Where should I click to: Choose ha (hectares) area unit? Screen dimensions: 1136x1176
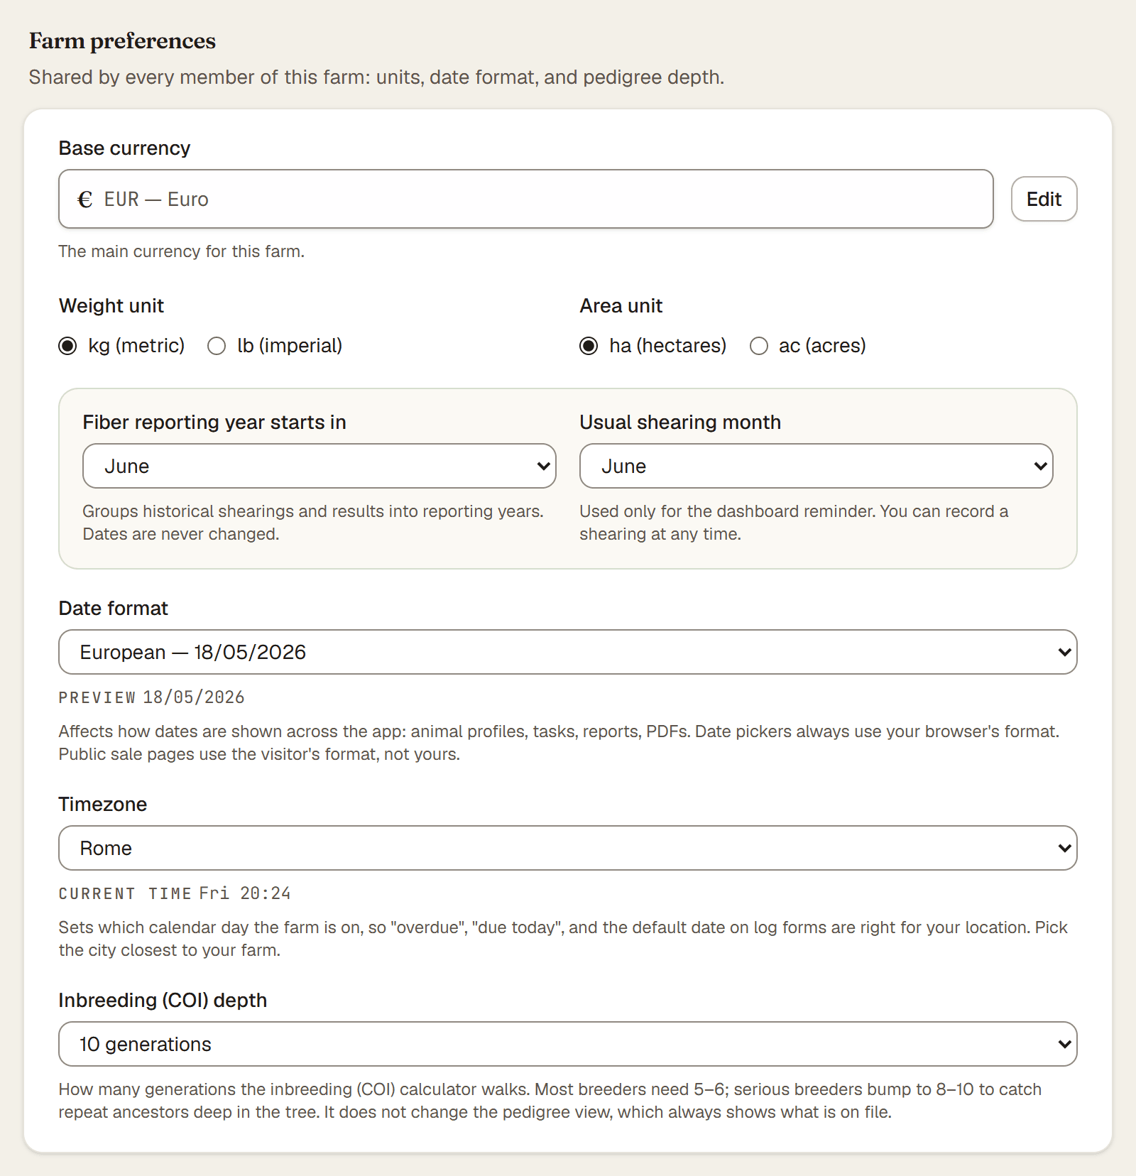(x=589, y=346)
